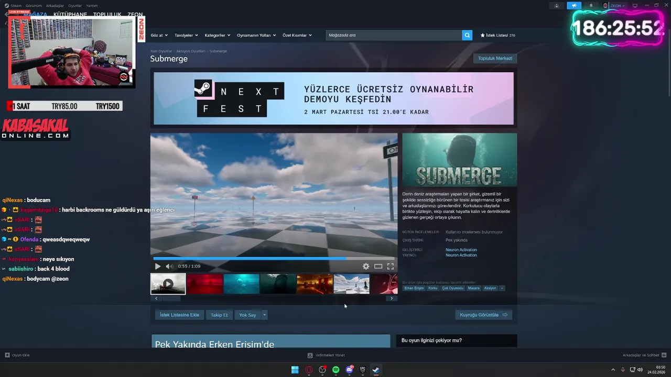Screen dimensions: 671x377
Task: Open trailer video settings gear
Action: point(366,267)
